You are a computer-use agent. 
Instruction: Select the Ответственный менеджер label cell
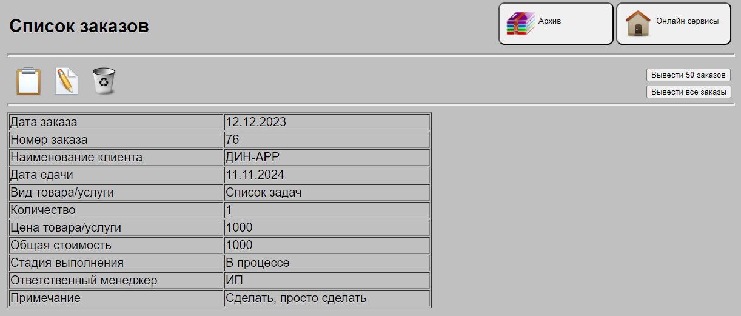coord(116,280)
